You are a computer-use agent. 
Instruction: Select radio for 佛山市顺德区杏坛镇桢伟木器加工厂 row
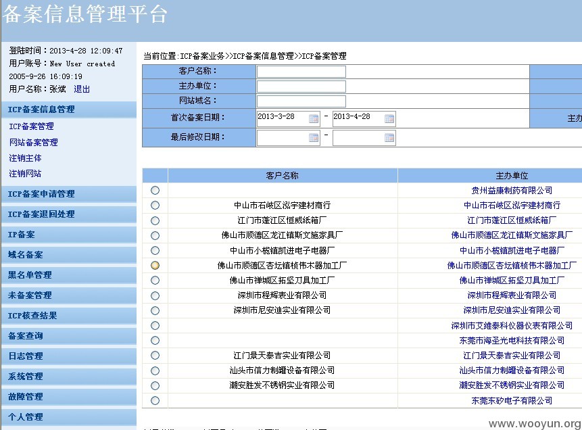point(155,266)
